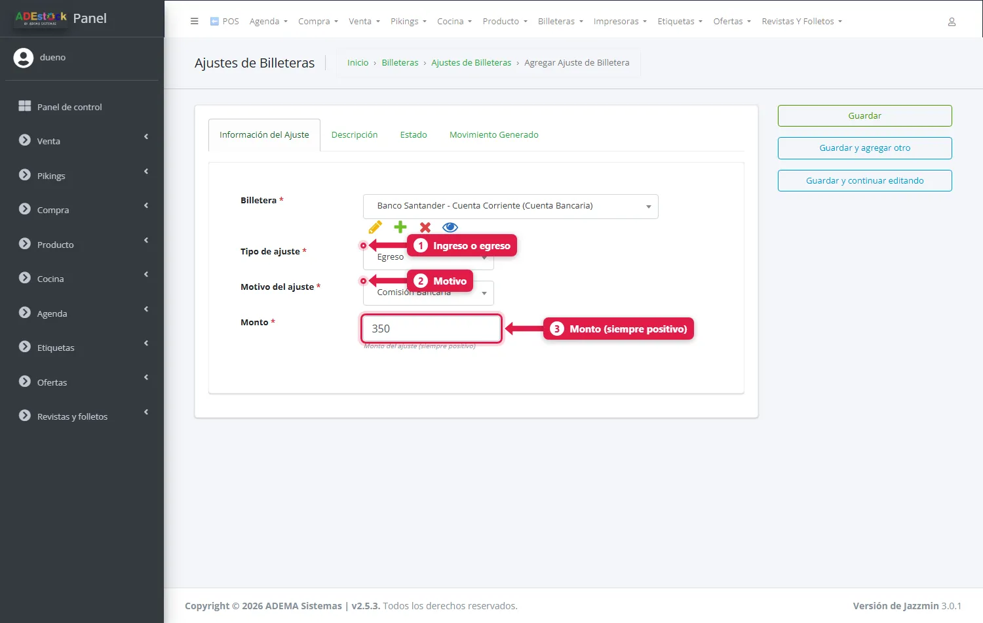Click the Etiquetas sidebar arrow icon
The width and height of the screenshot is (983, 623).
146,344
